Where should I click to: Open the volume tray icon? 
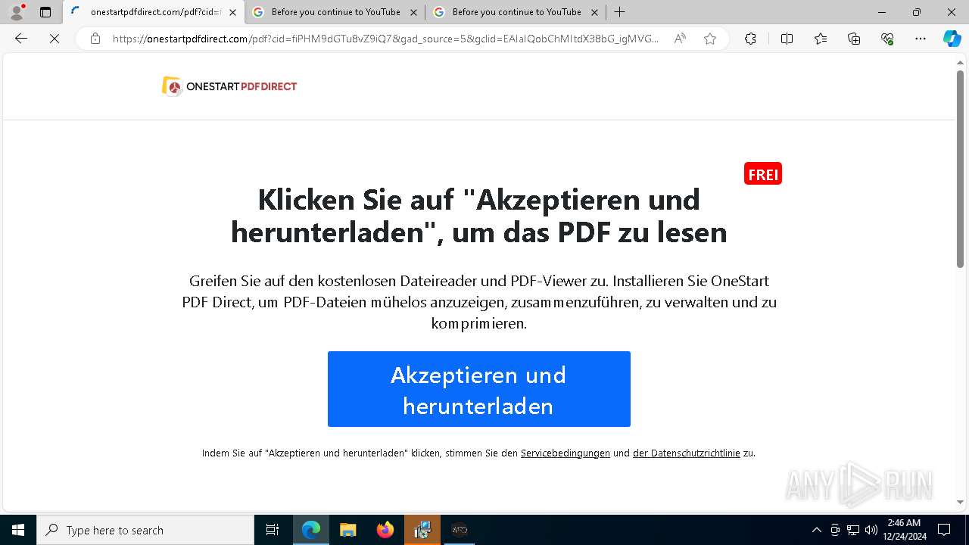871,530
